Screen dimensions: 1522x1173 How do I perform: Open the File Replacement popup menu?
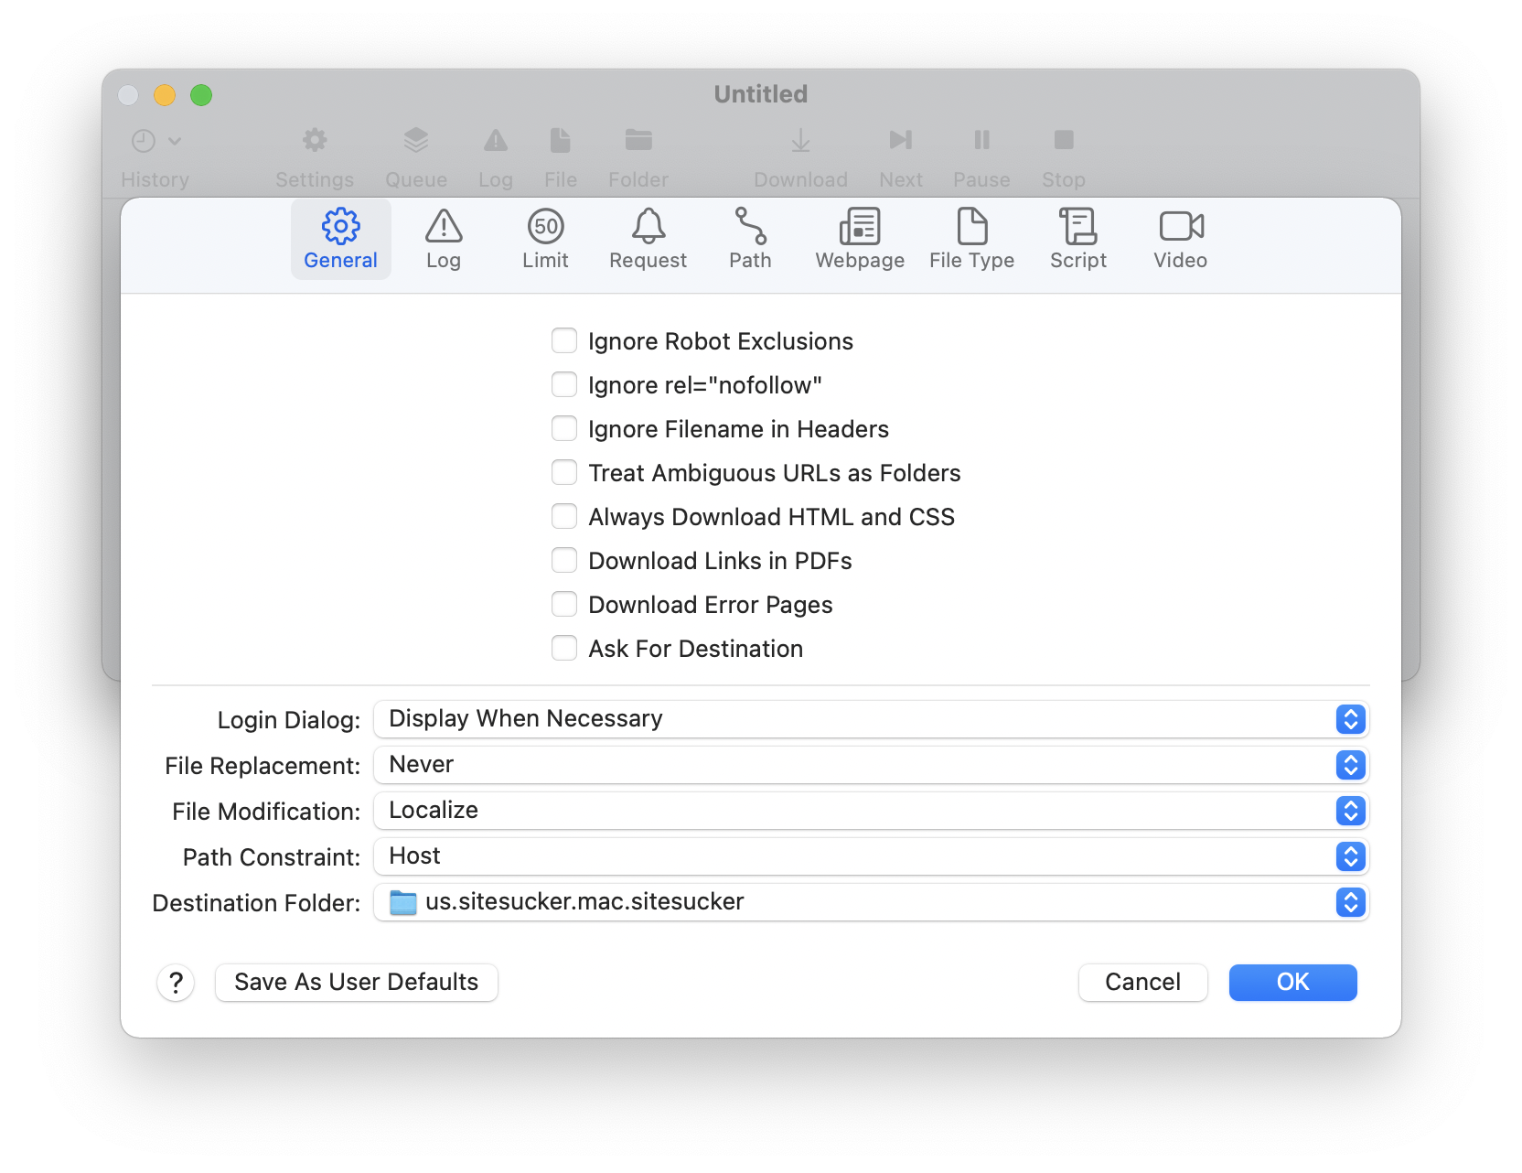(x=871, y=765)
